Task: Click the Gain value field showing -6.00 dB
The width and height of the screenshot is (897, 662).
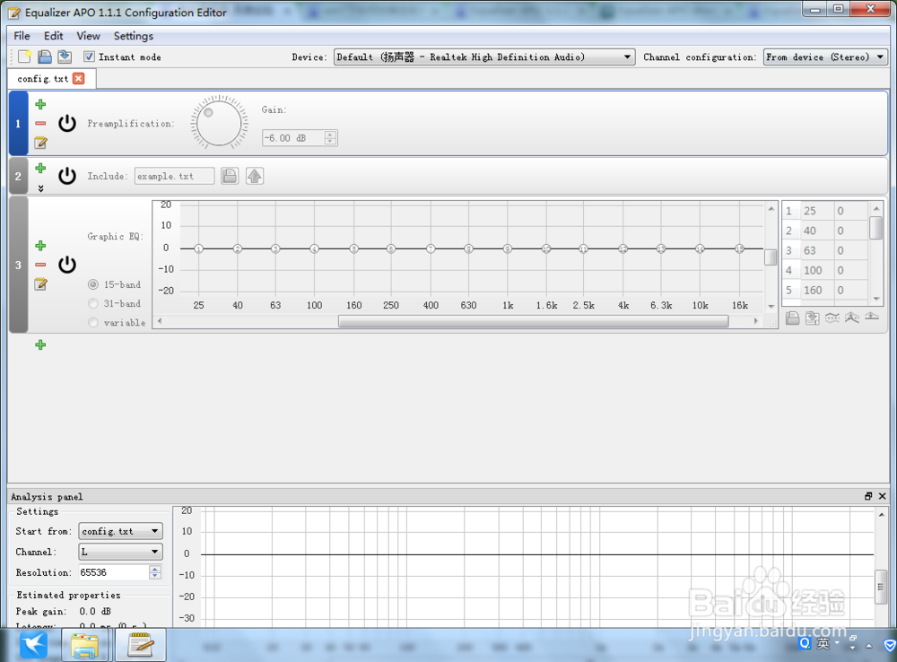Action: click(x=293, y=138)
